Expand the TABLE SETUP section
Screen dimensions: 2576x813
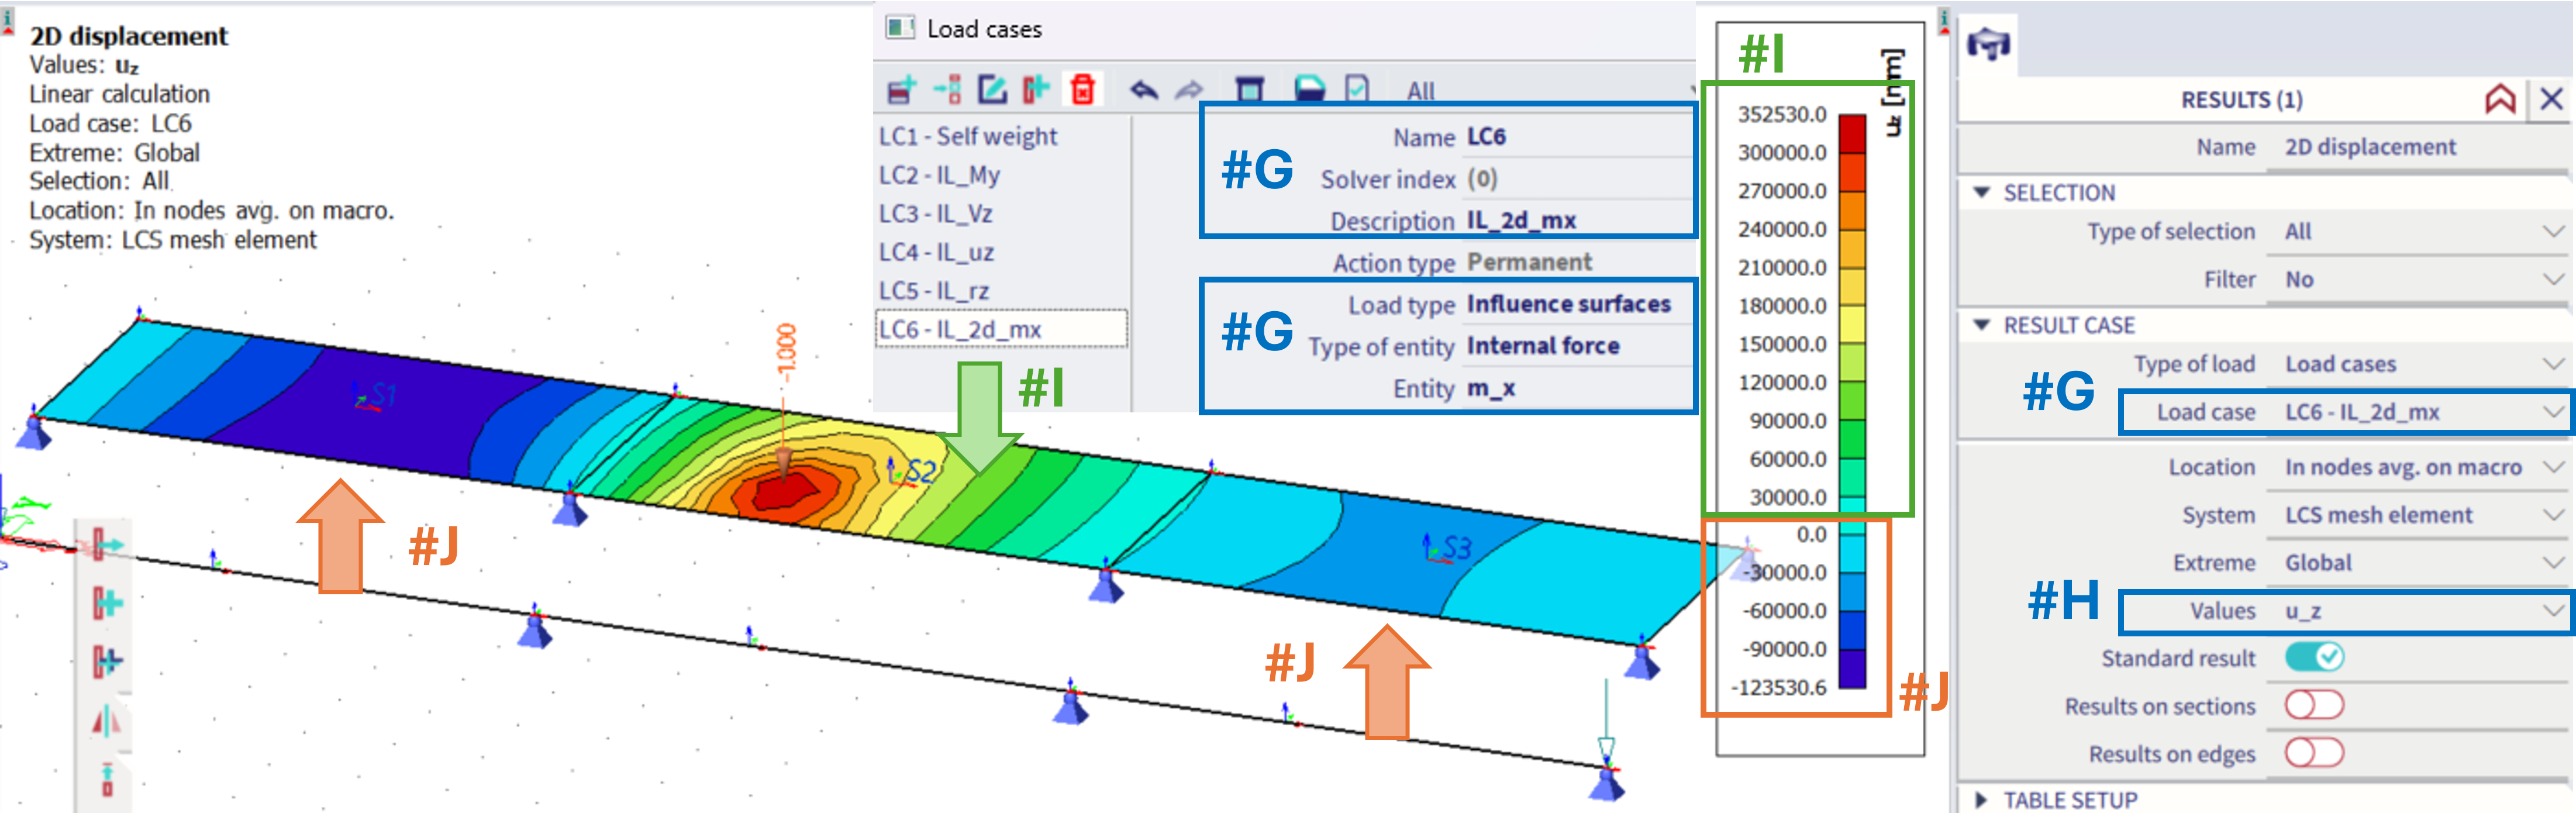point(2070,800)
